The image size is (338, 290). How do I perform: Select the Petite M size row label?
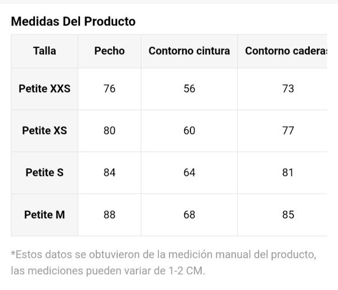click(45, 215)
